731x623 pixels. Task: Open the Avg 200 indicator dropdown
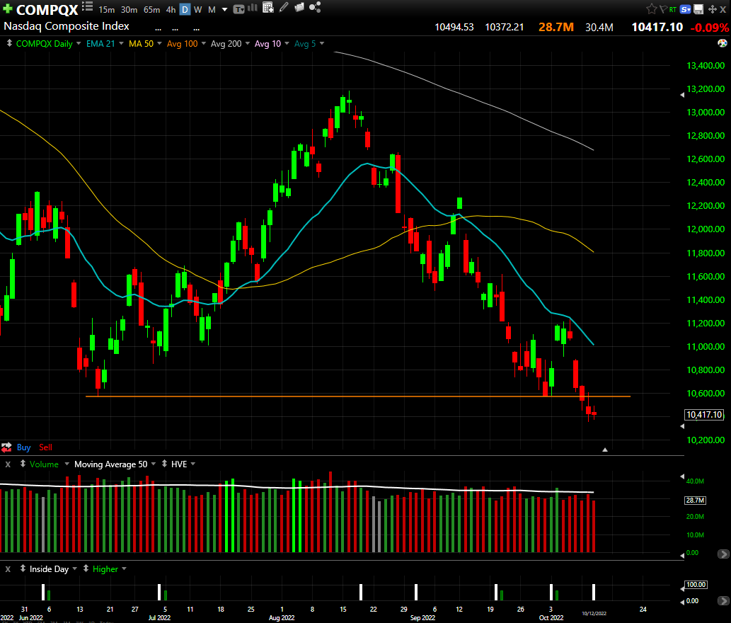pyautogui.click(x=248, y=43)
